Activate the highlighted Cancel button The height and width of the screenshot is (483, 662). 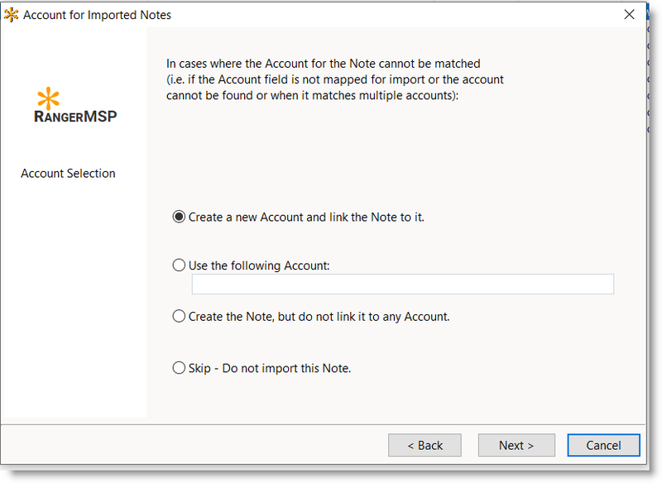[603, 445]
